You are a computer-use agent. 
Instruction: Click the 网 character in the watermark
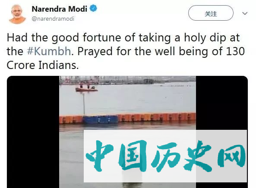pos(232,156)
